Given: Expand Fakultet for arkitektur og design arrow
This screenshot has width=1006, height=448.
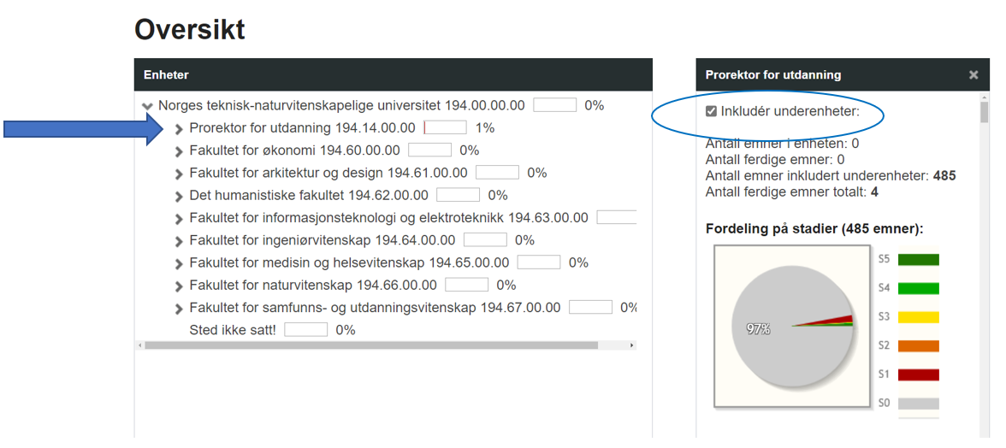Looking at the screenshot, I should tap(180, 174).
